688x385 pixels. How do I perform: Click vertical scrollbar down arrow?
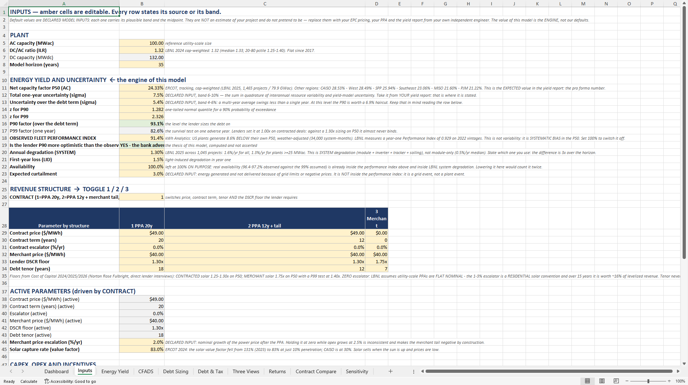click(684, 364)
